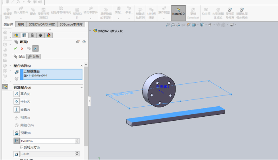
Task: Click the Zoom to Fit magnifier icon
Action: pos(168,25)
